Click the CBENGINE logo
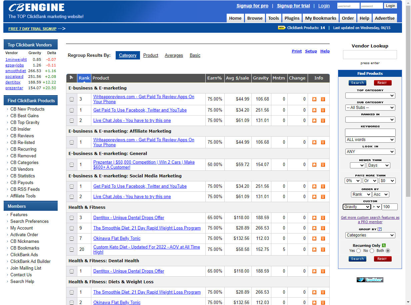This screenshot has height=305, width=411. [36, 8]
